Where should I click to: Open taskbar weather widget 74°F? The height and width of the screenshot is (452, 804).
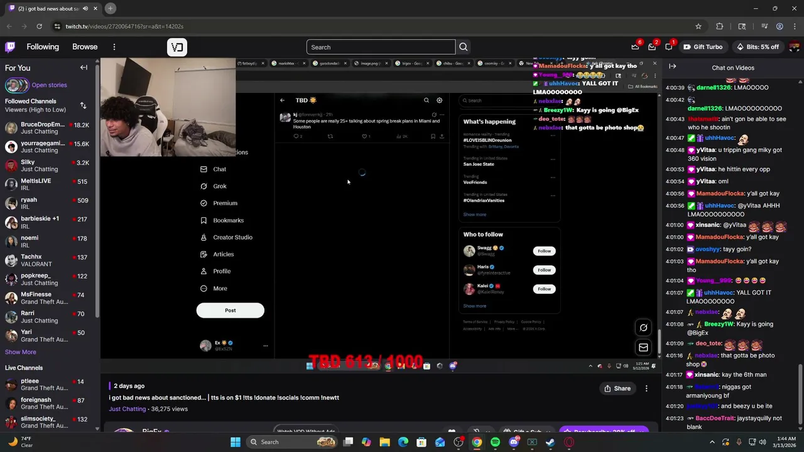tap(19, 442)
